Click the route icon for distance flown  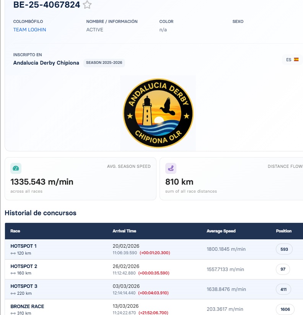tap(171, 168)
